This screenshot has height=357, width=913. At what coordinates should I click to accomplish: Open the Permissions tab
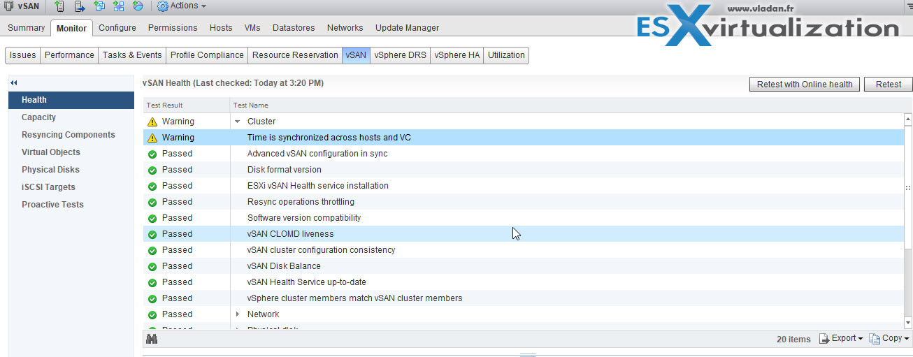pyautogui.click(x=173, y=28)
